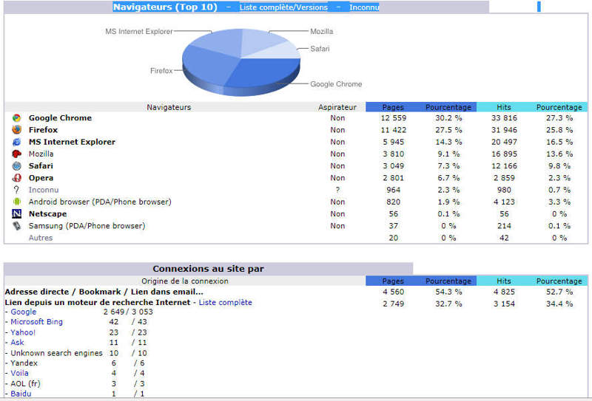This screenshot has width=592, height=401.
Task: Open the Liste complète/Versions link
Action: [x=283, y=7]
